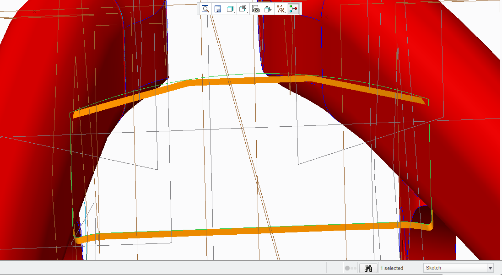Open the Datum Display Filters icon

tap(281, 9)
